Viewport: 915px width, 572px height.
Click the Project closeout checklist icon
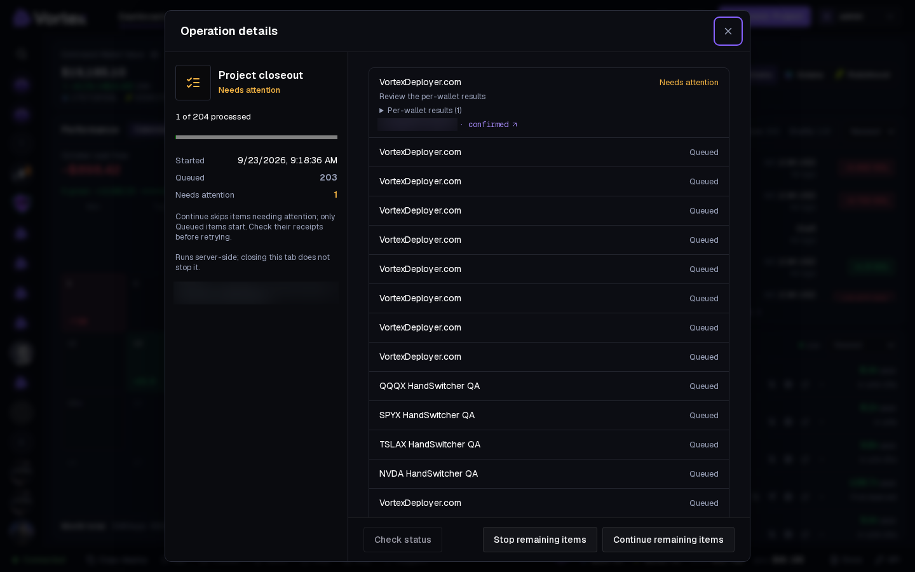pyautogui.click(x=193, y=83)
